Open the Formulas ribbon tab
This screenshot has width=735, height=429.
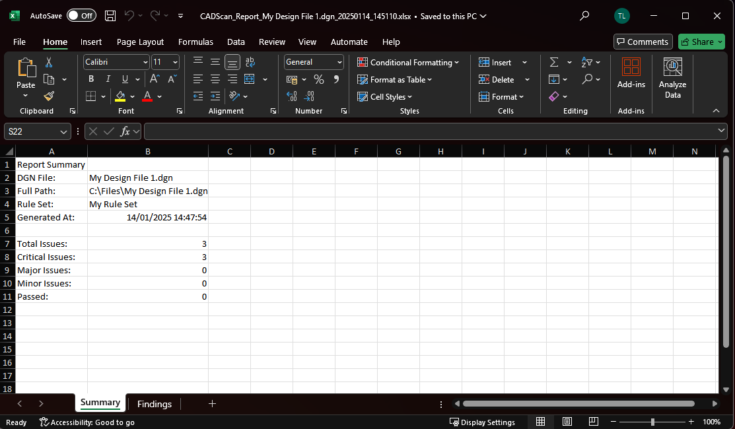point(195,42)
